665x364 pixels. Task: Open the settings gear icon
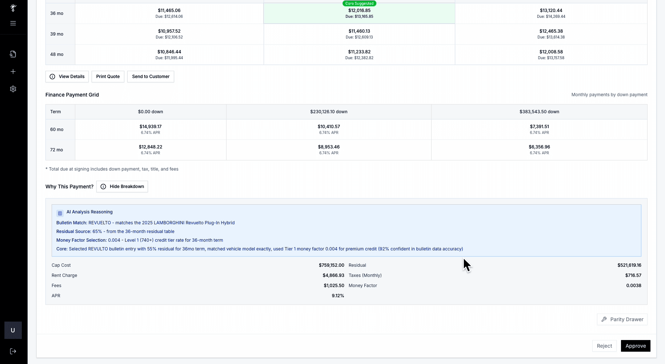coord(13,89)
